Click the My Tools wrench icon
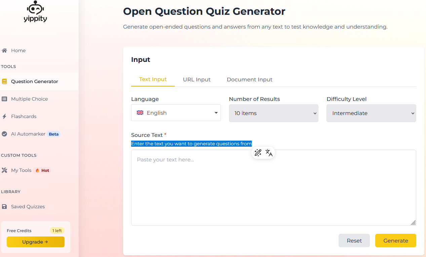Screen dimensions: 426x257 pos(4,170)
